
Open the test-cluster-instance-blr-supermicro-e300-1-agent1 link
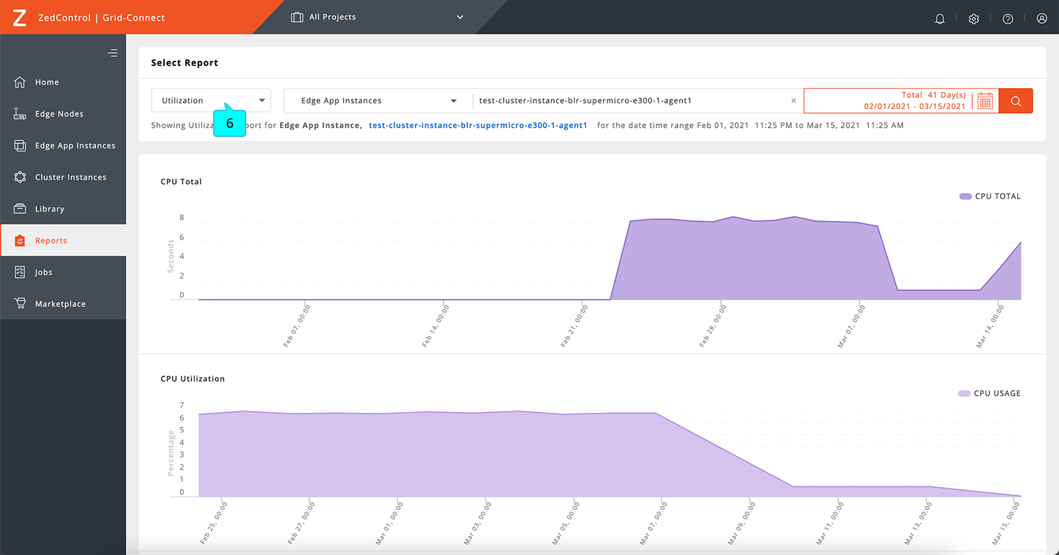point(478,125)
